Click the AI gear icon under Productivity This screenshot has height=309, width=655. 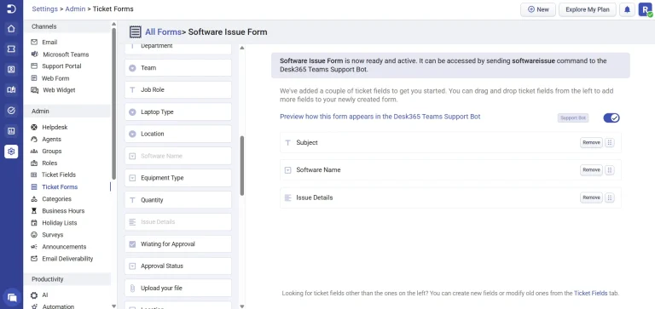pyautogui.click(x=34, y=295)
